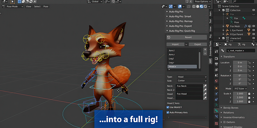Toggle the X-ray icon in viewport header
Viewport: 257px width, 128px height.
pos(189,6)
